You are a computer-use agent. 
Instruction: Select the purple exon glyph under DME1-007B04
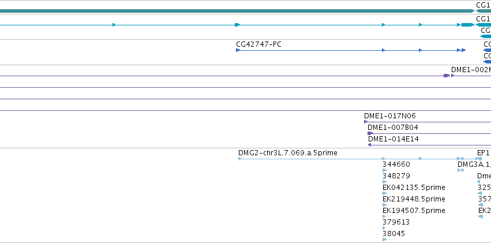pyautogui.click(x=370, y=133)
